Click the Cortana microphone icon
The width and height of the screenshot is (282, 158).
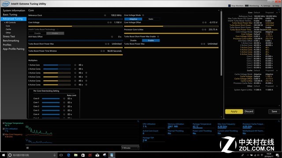point(55,155)
